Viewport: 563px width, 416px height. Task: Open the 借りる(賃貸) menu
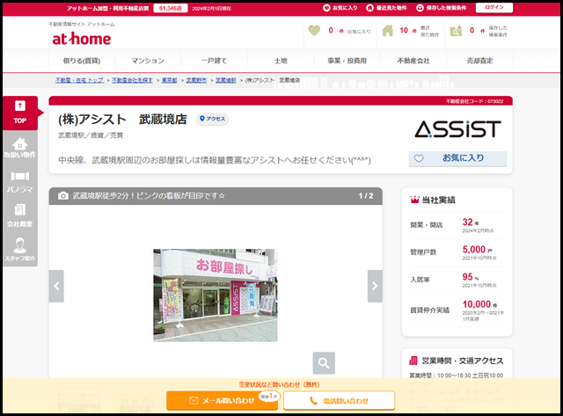(x=82, y=61)
